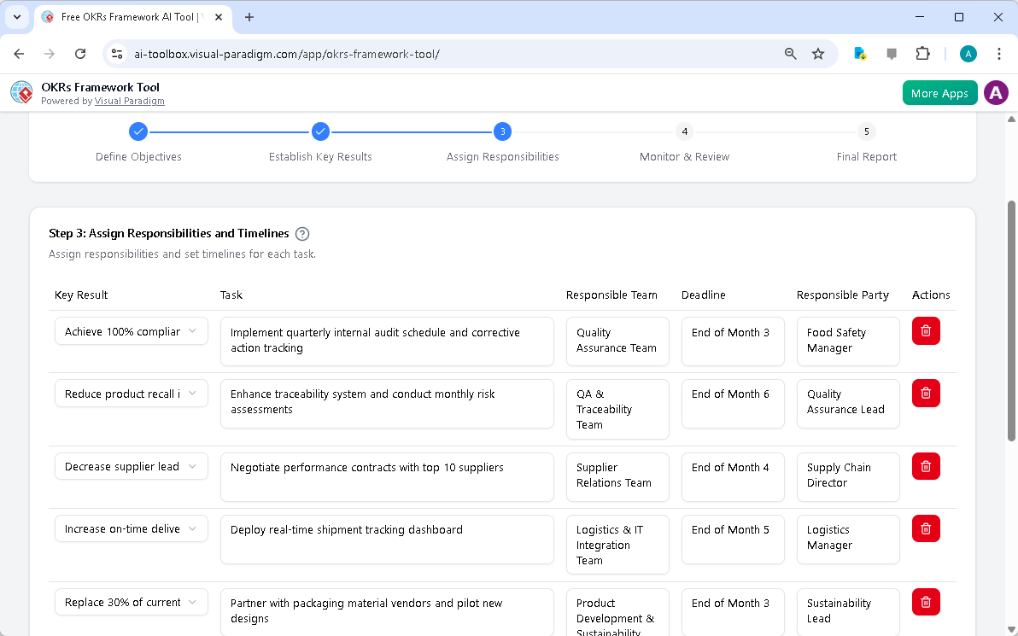1018x636 pixels.
Task: Open help icon beside Step 3 heading
Action: (302, 234)
